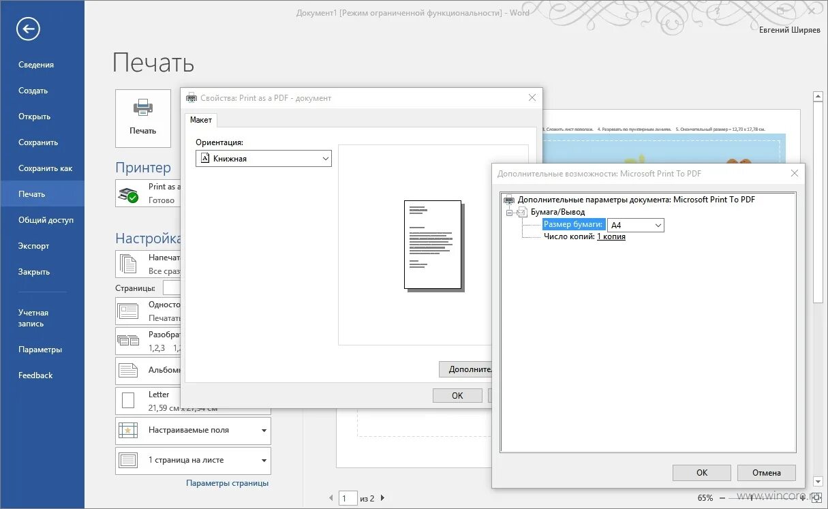Click printer icon in Свойства dialog title
Viewport: 828px width, 509px height.
coord(191,97)
